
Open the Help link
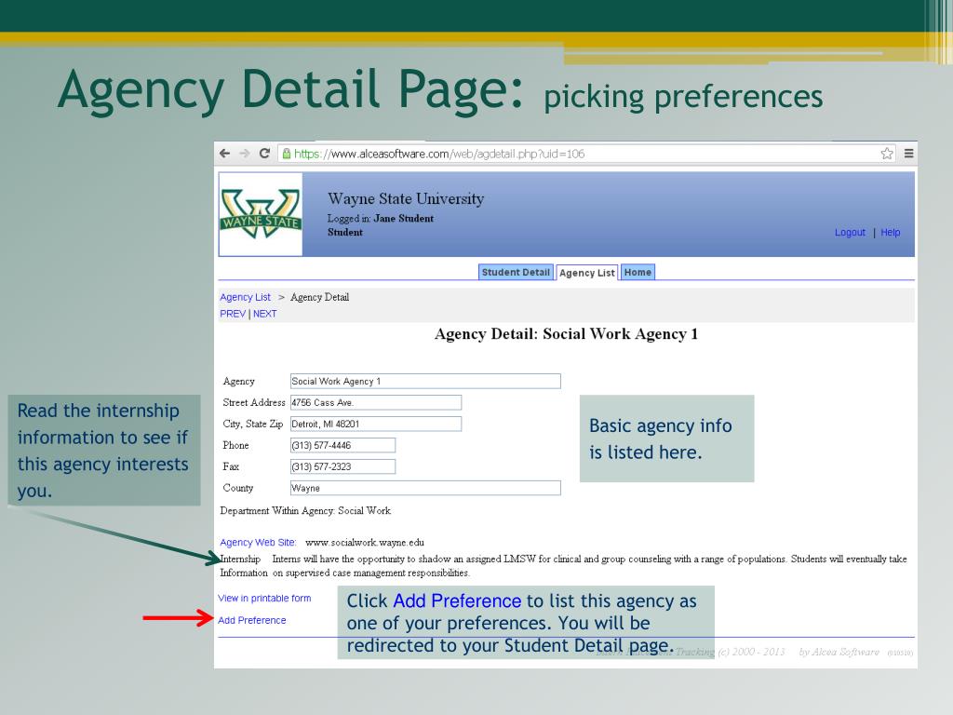tap(891, 232)
